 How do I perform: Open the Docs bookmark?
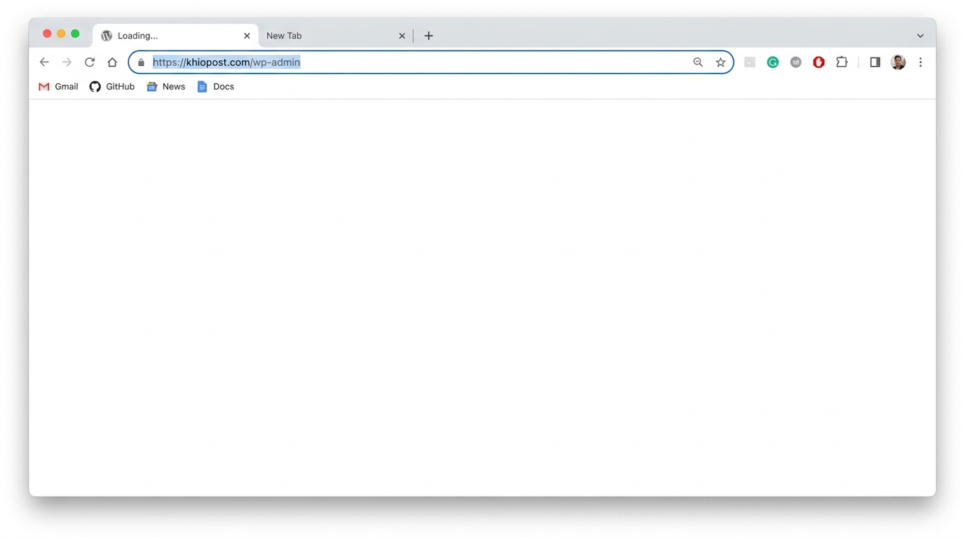pyautogui.click(x=216, y=87)
